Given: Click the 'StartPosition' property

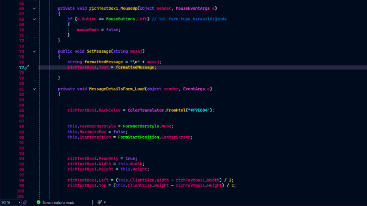Looking at the screenshot, I should click(x=95, y=137).
